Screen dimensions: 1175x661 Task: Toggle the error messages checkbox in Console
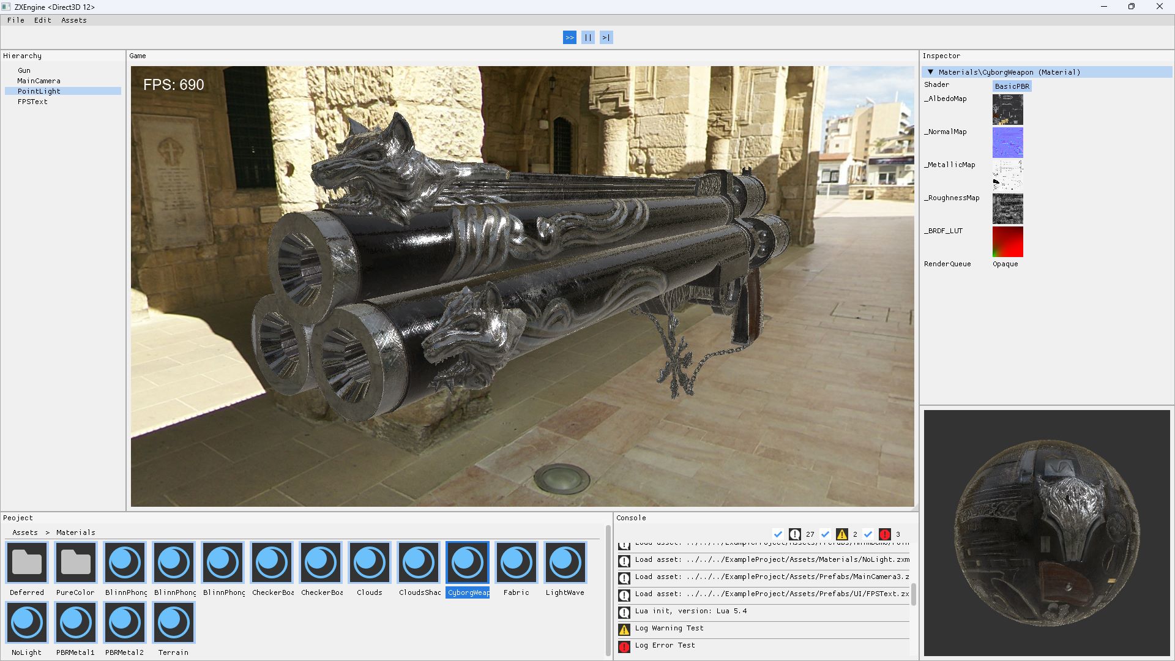[x=868, y=534]
